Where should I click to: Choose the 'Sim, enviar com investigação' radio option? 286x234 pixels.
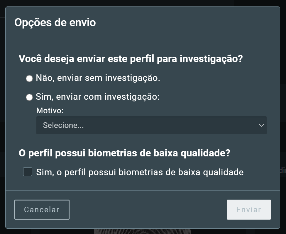coord(29,97)
